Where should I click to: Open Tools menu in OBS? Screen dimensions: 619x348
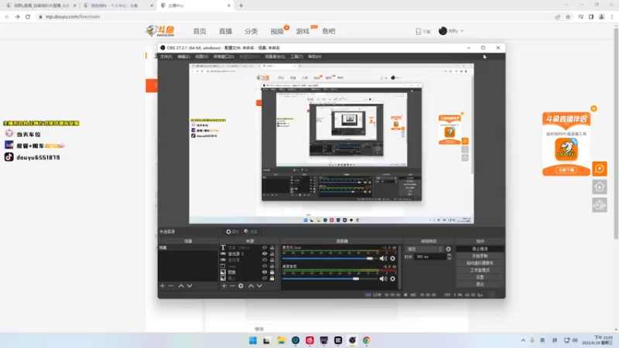296,56
